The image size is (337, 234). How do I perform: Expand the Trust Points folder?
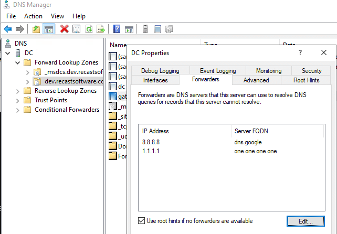coord(17,100)
